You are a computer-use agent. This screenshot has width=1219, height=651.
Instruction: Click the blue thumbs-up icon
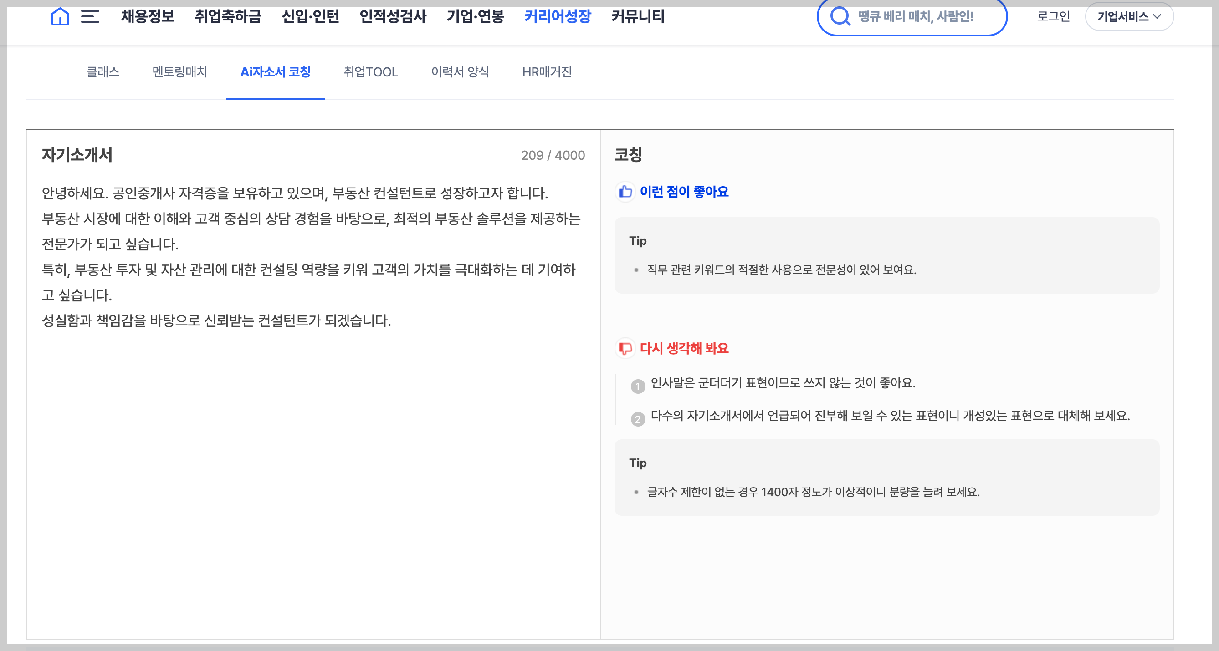(x=625, y=192)
